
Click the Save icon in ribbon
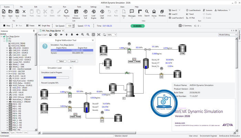[x=17, y=11]
